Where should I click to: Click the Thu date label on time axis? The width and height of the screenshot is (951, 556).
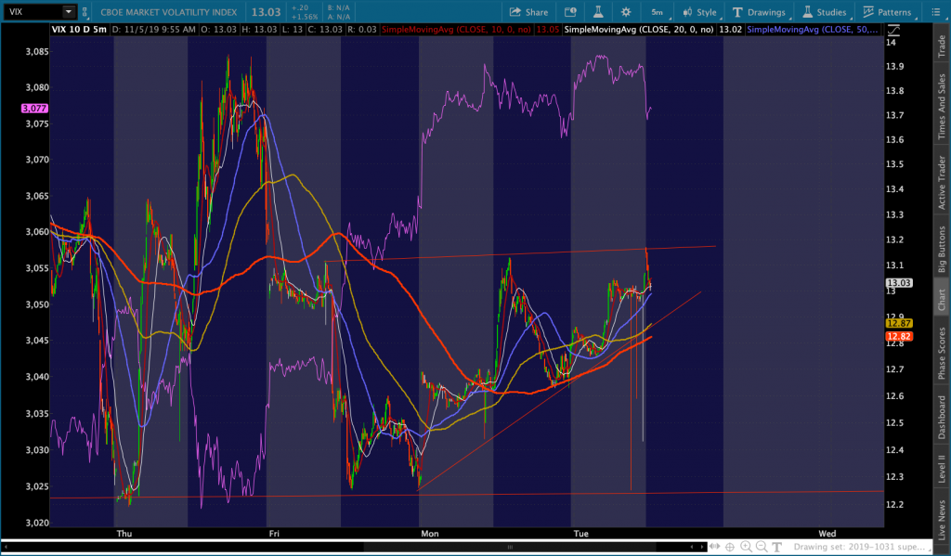point(124,534)
